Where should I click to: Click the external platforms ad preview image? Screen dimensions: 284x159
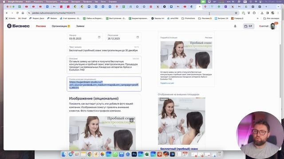coord(181,121)
